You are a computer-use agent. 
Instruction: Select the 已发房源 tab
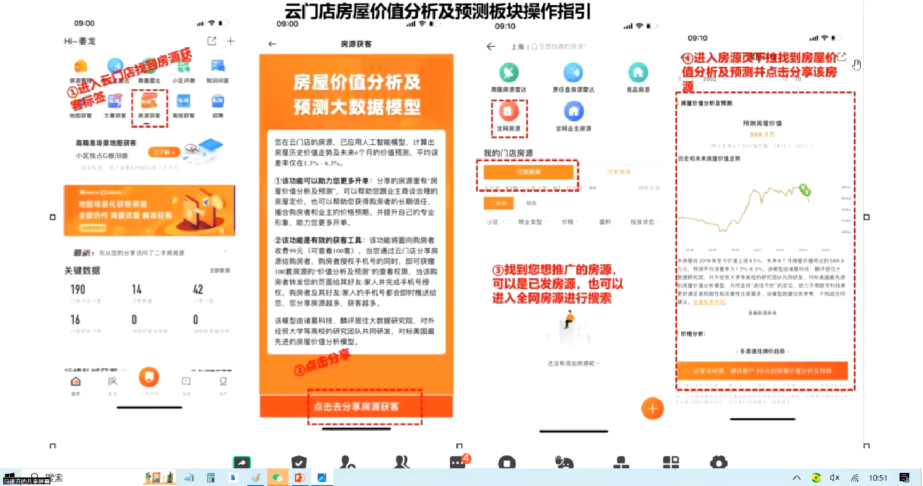[x=528, y=172]
